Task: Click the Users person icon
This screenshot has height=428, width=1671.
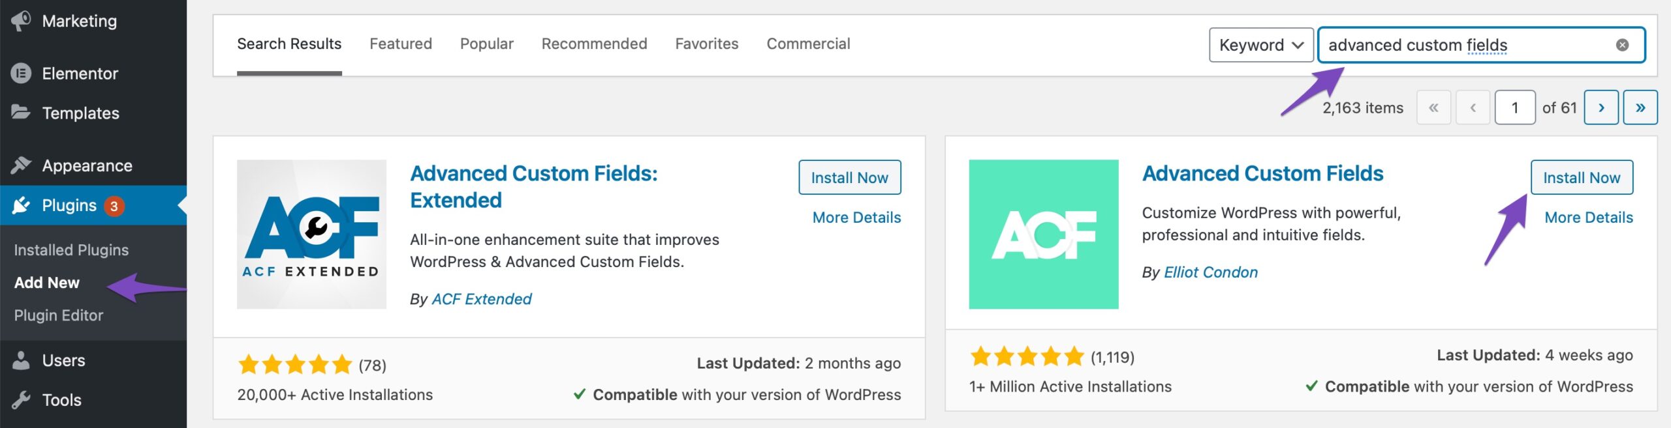Action: [x=21, y=360]
